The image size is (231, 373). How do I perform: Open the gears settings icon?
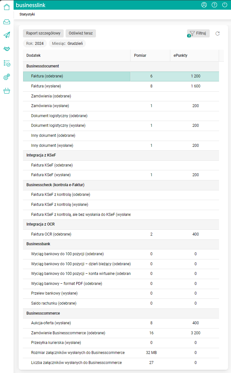[x=7, y=77]
